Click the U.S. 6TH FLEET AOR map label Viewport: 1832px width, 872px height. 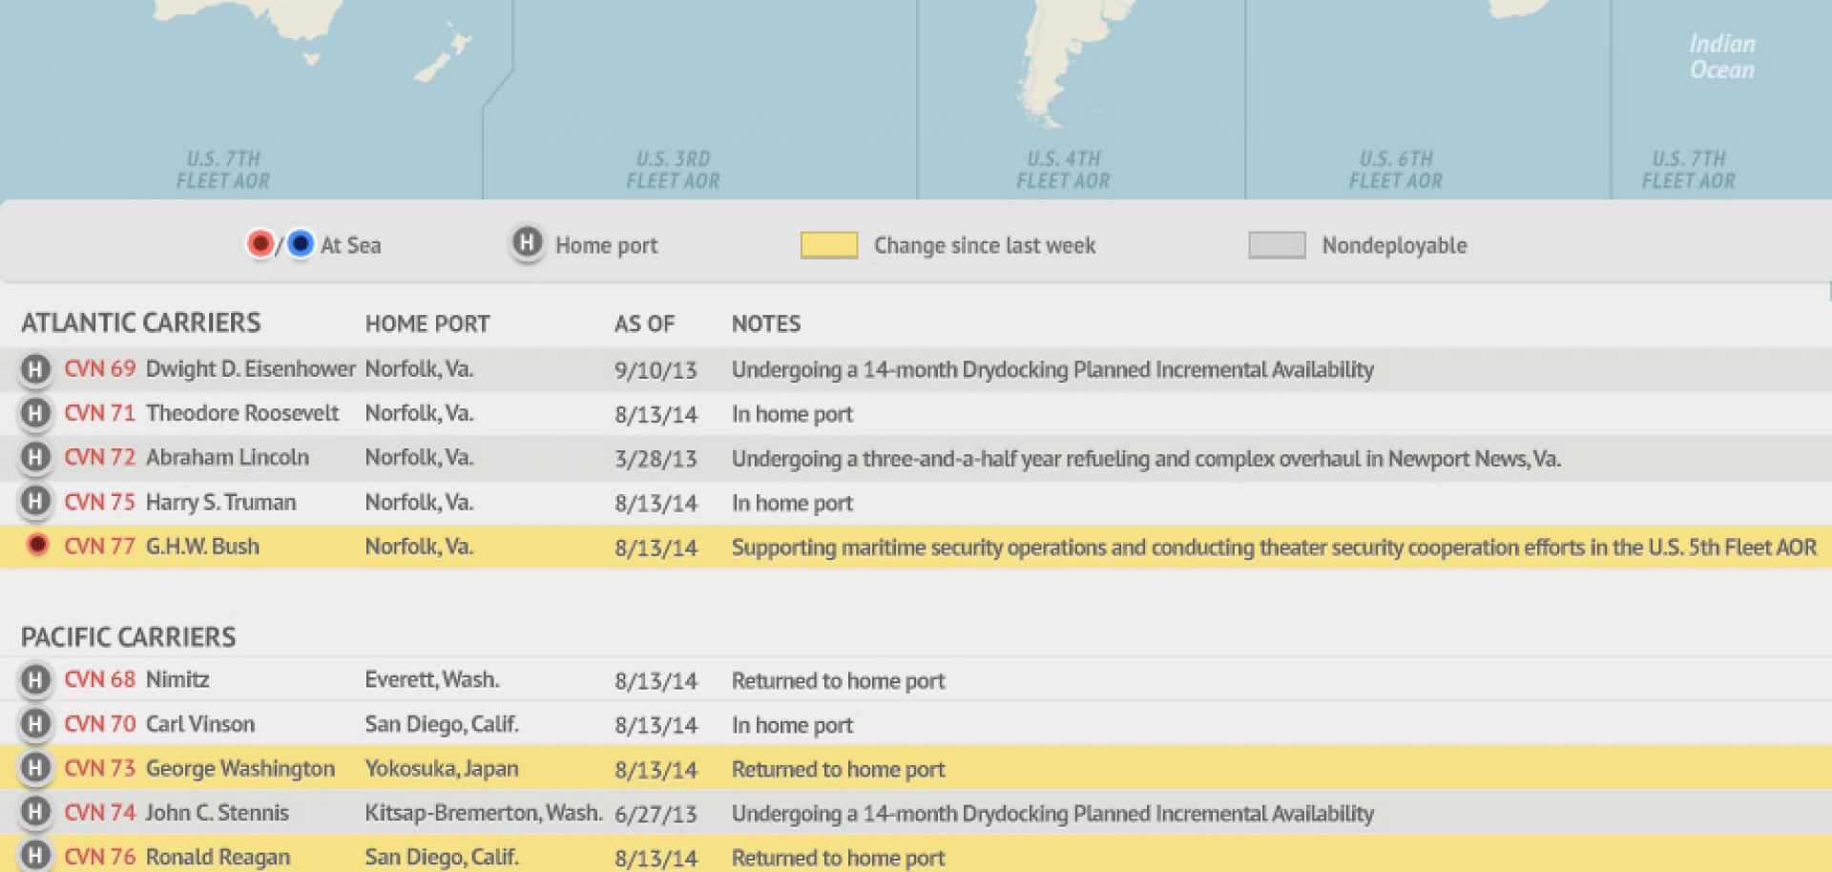coord(1396,170)
